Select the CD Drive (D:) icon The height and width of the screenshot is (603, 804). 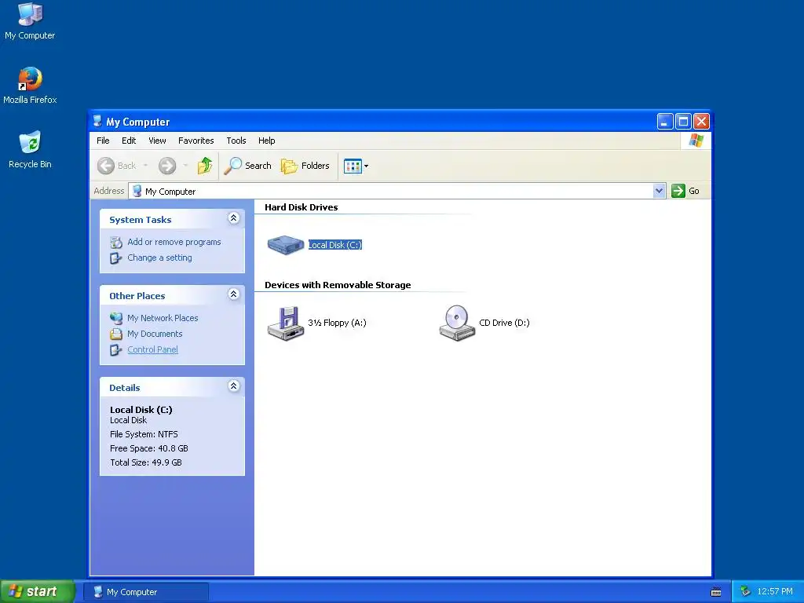point(457,323)
